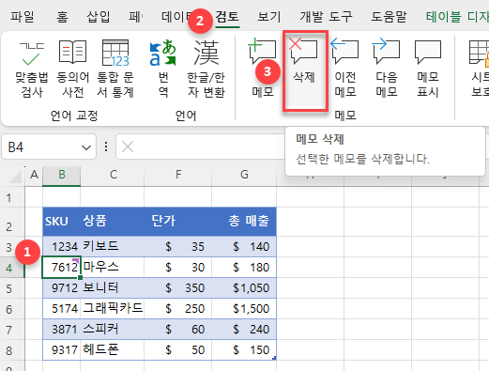Toggle 메모 표시 show notes
Viewport: 489px width, 371px height.
coord(428,70)
